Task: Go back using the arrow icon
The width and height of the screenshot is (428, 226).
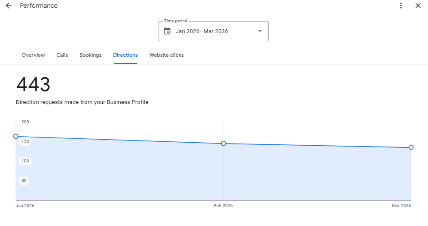Action: tap(9, 6)
